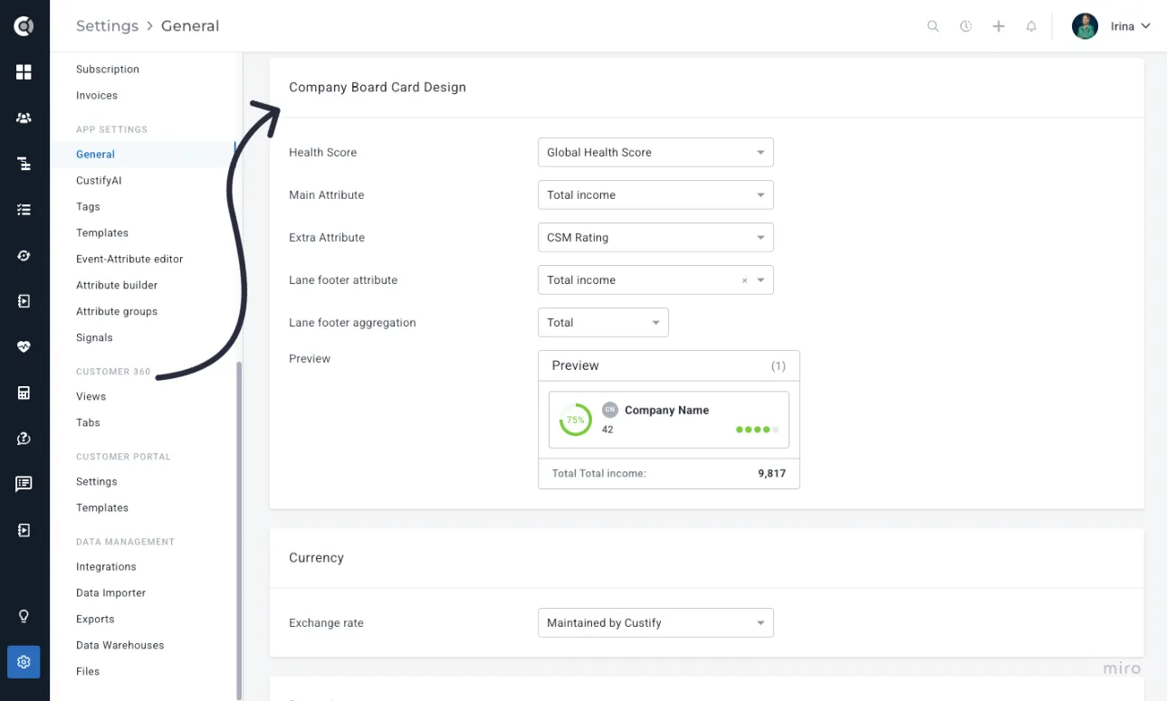The width and height of the screenshot is (1167, 701).
Task: Open the Event-Attribute editor link
Action: pyautogui.click(x=129, y=260)
